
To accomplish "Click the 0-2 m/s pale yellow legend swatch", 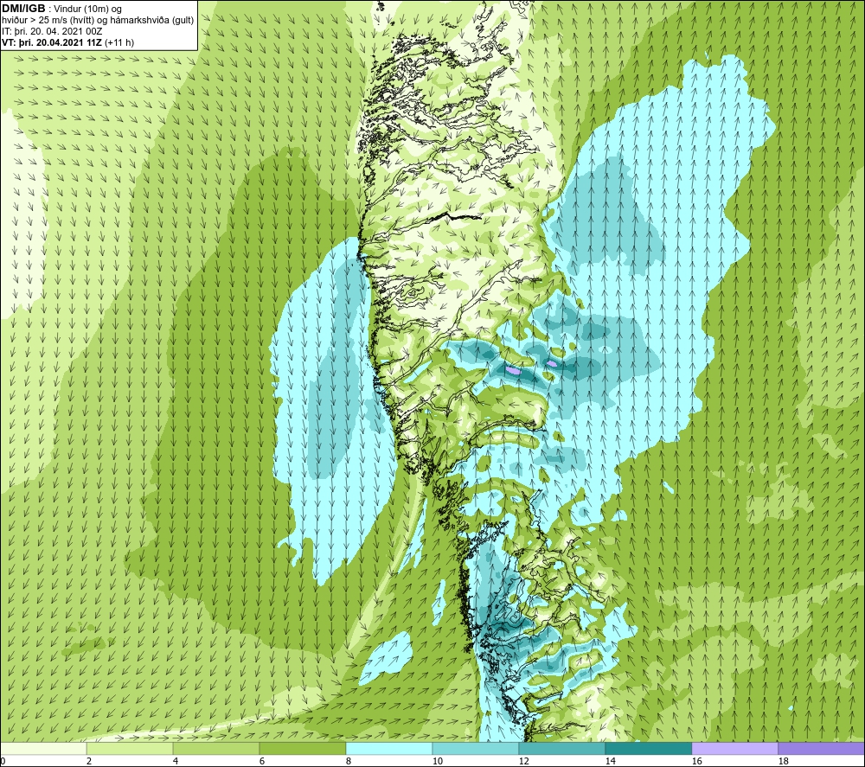I will coord(43,748).
